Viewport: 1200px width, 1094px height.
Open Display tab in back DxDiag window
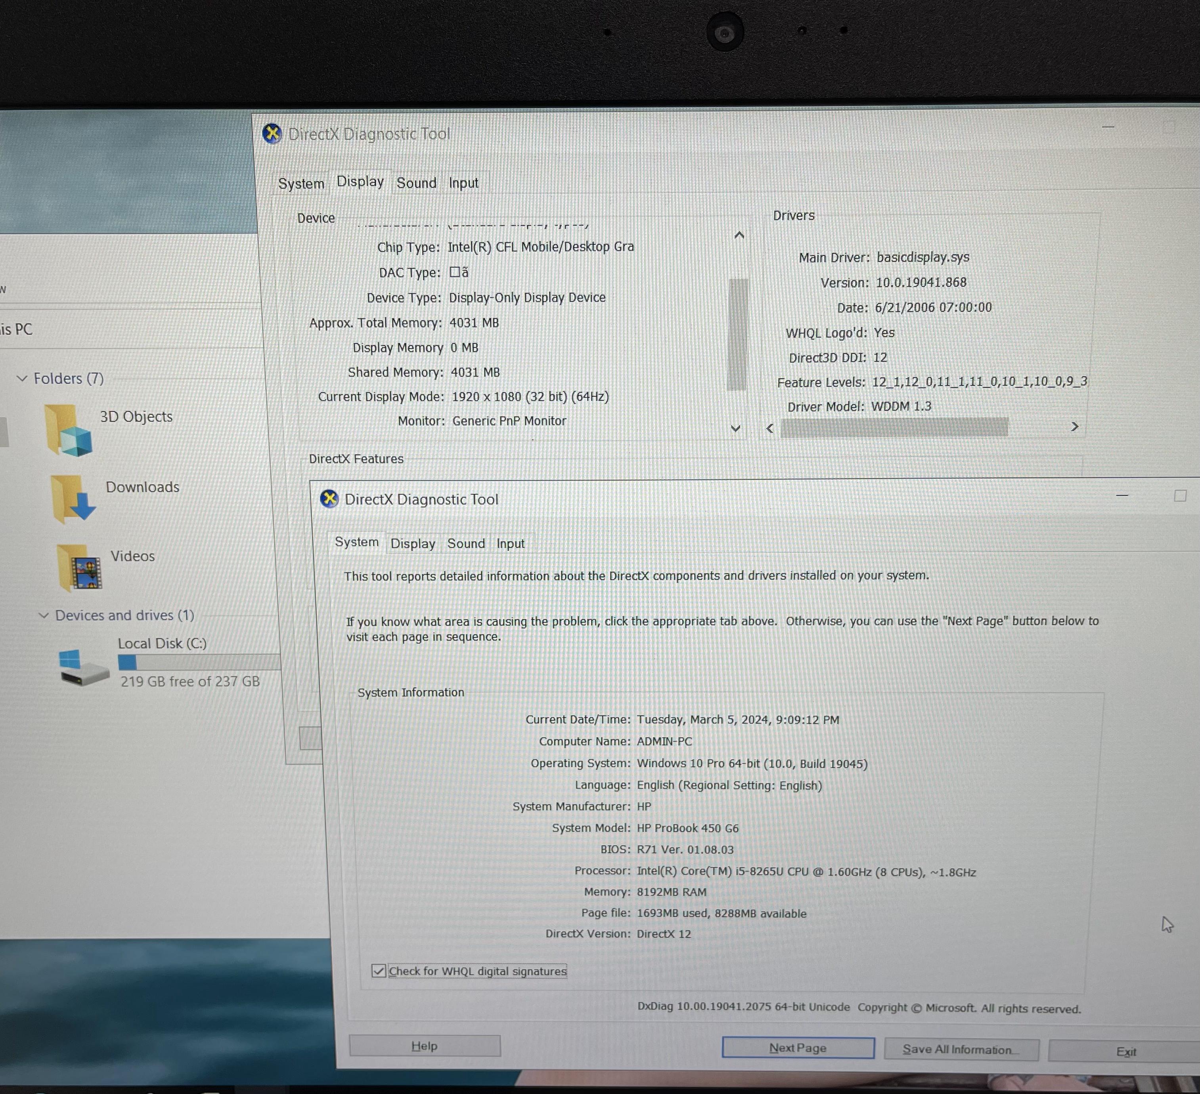pyautogui.click(x=360, y=181)
